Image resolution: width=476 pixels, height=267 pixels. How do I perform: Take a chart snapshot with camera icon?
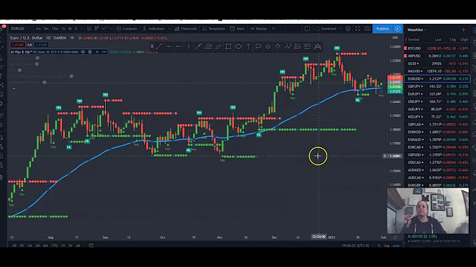pyautogui.click(x=368, y=28)
